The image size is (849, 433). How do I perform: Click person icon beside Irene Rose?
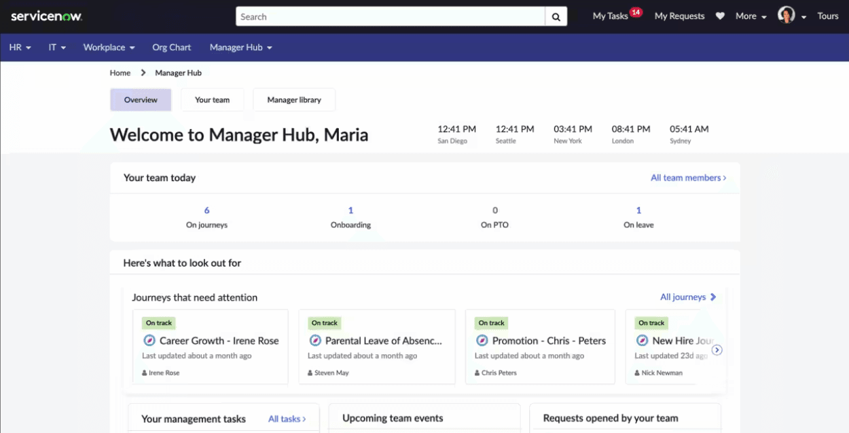145,373
